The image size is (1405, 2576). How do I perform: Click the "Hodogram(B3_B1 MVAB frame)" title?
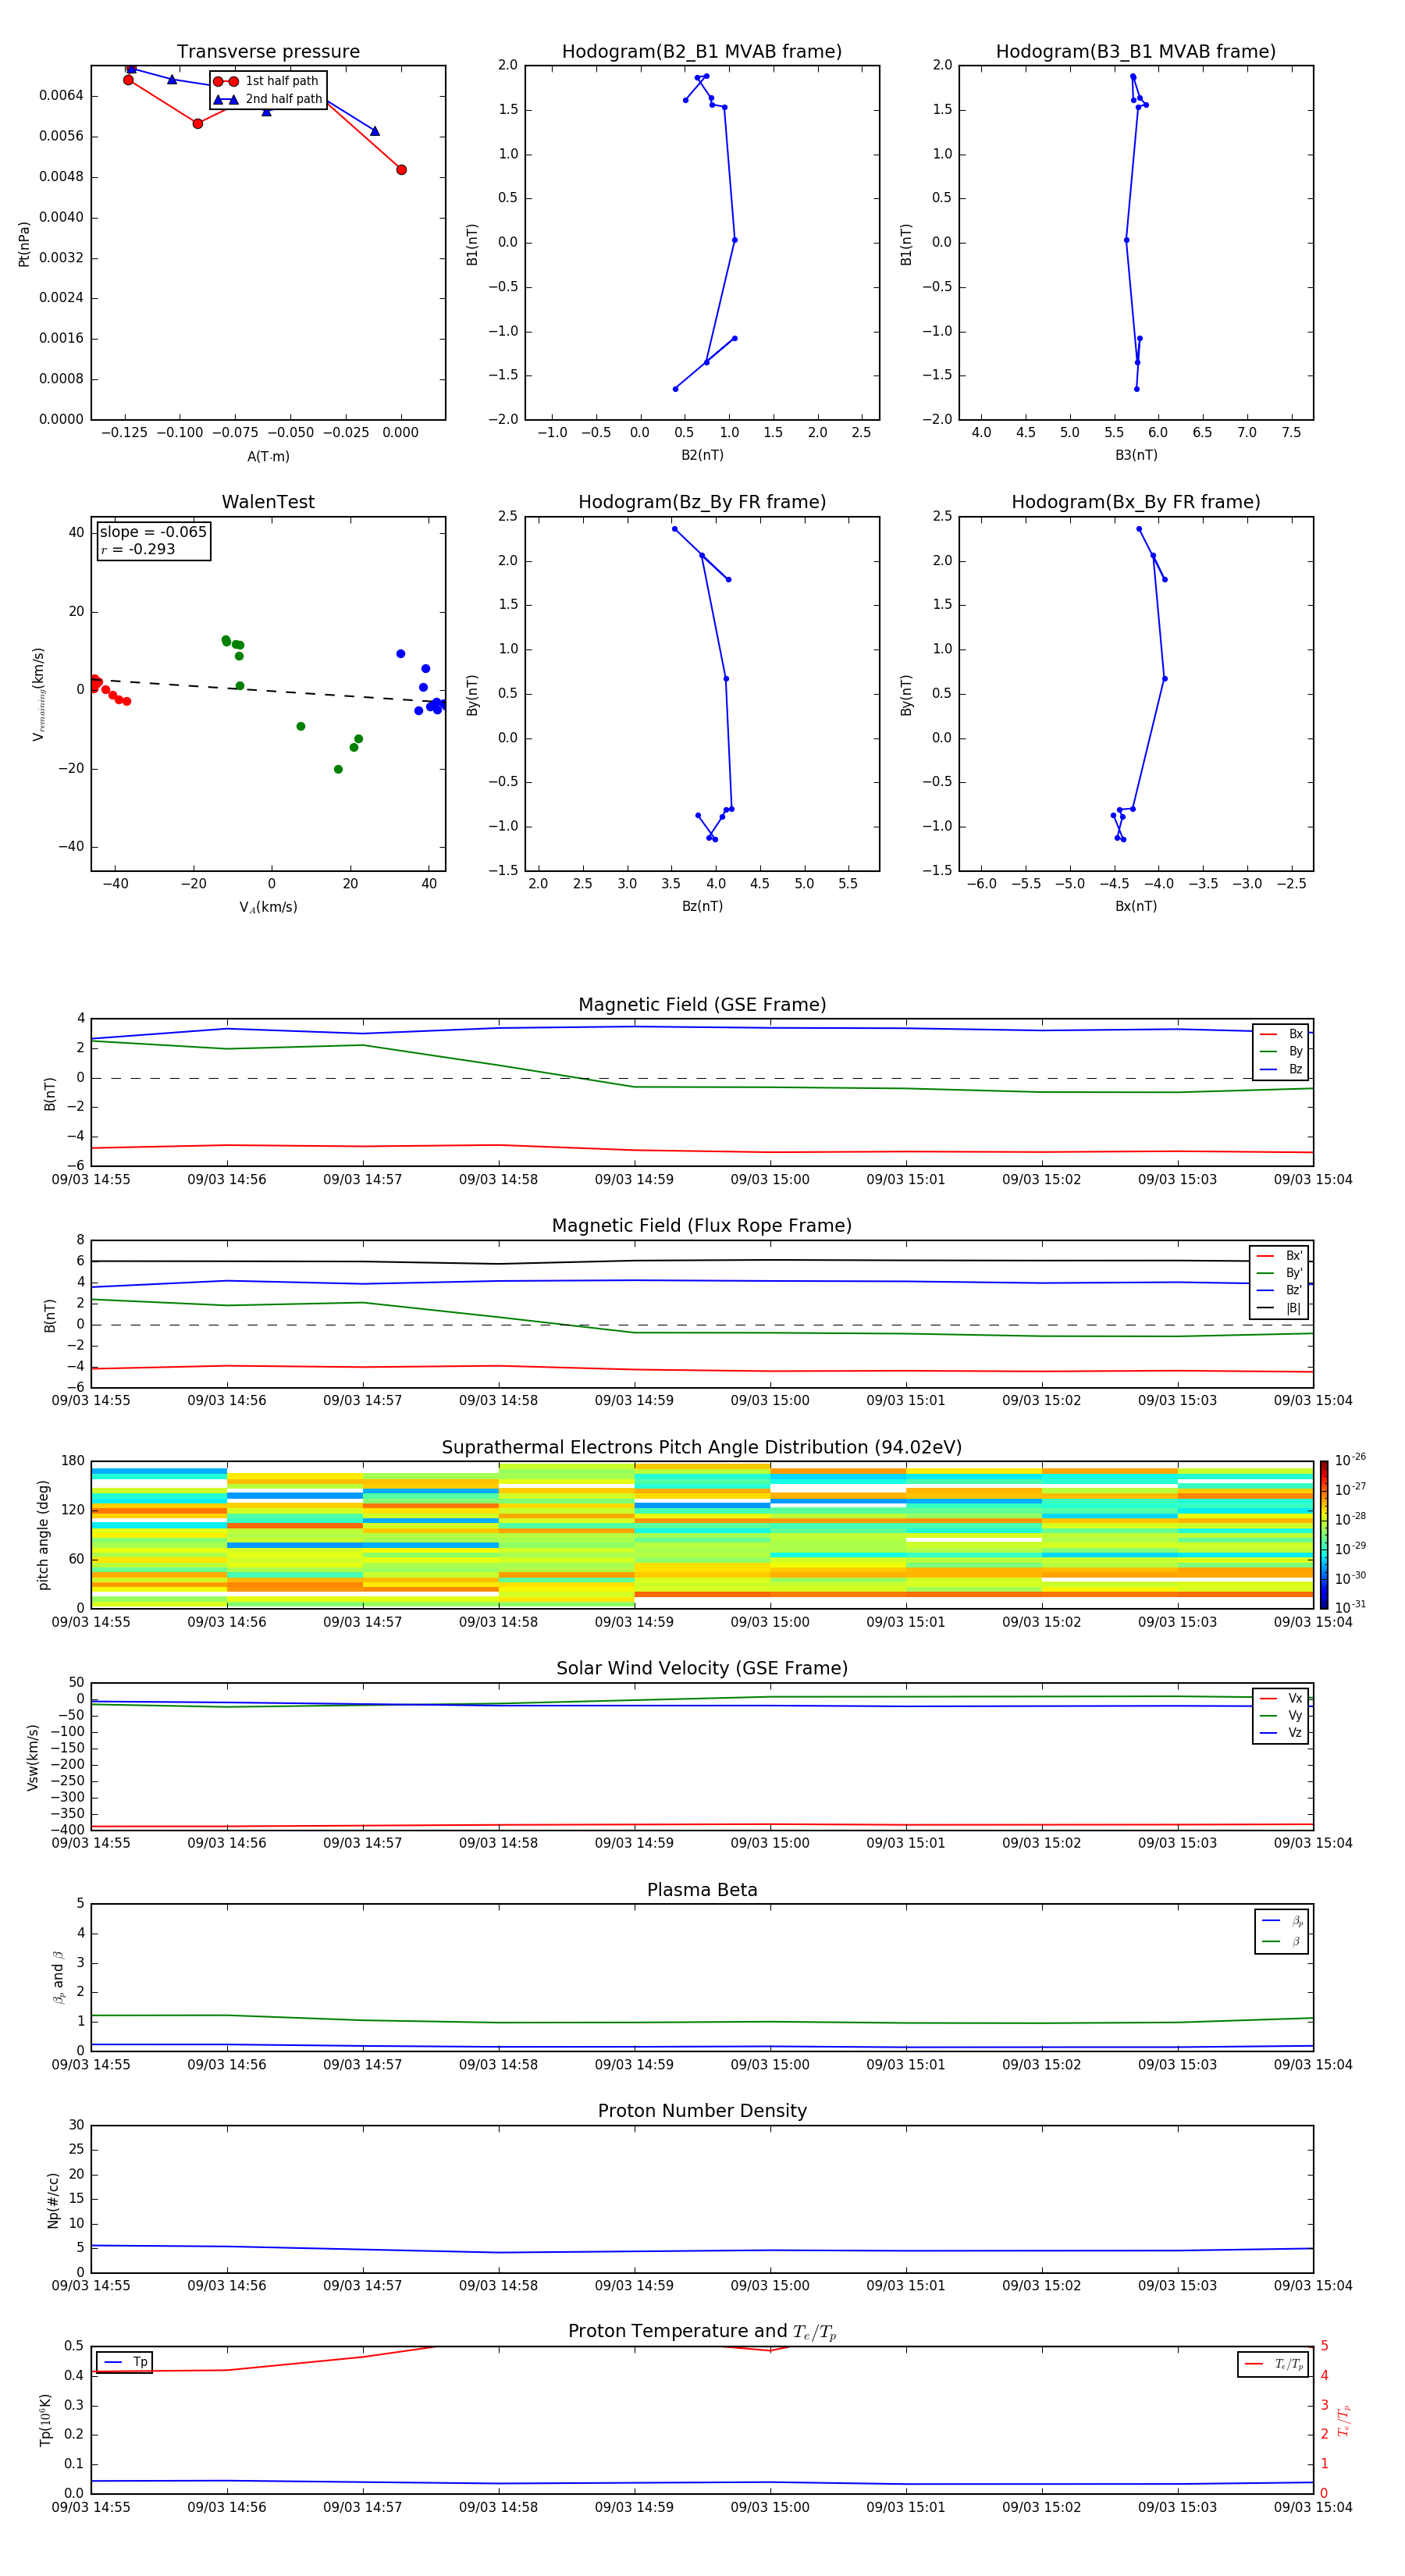[1136, 52]
